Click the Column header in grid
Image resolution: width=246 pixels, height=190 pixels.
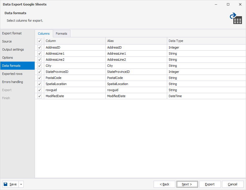tap(75, 41)
